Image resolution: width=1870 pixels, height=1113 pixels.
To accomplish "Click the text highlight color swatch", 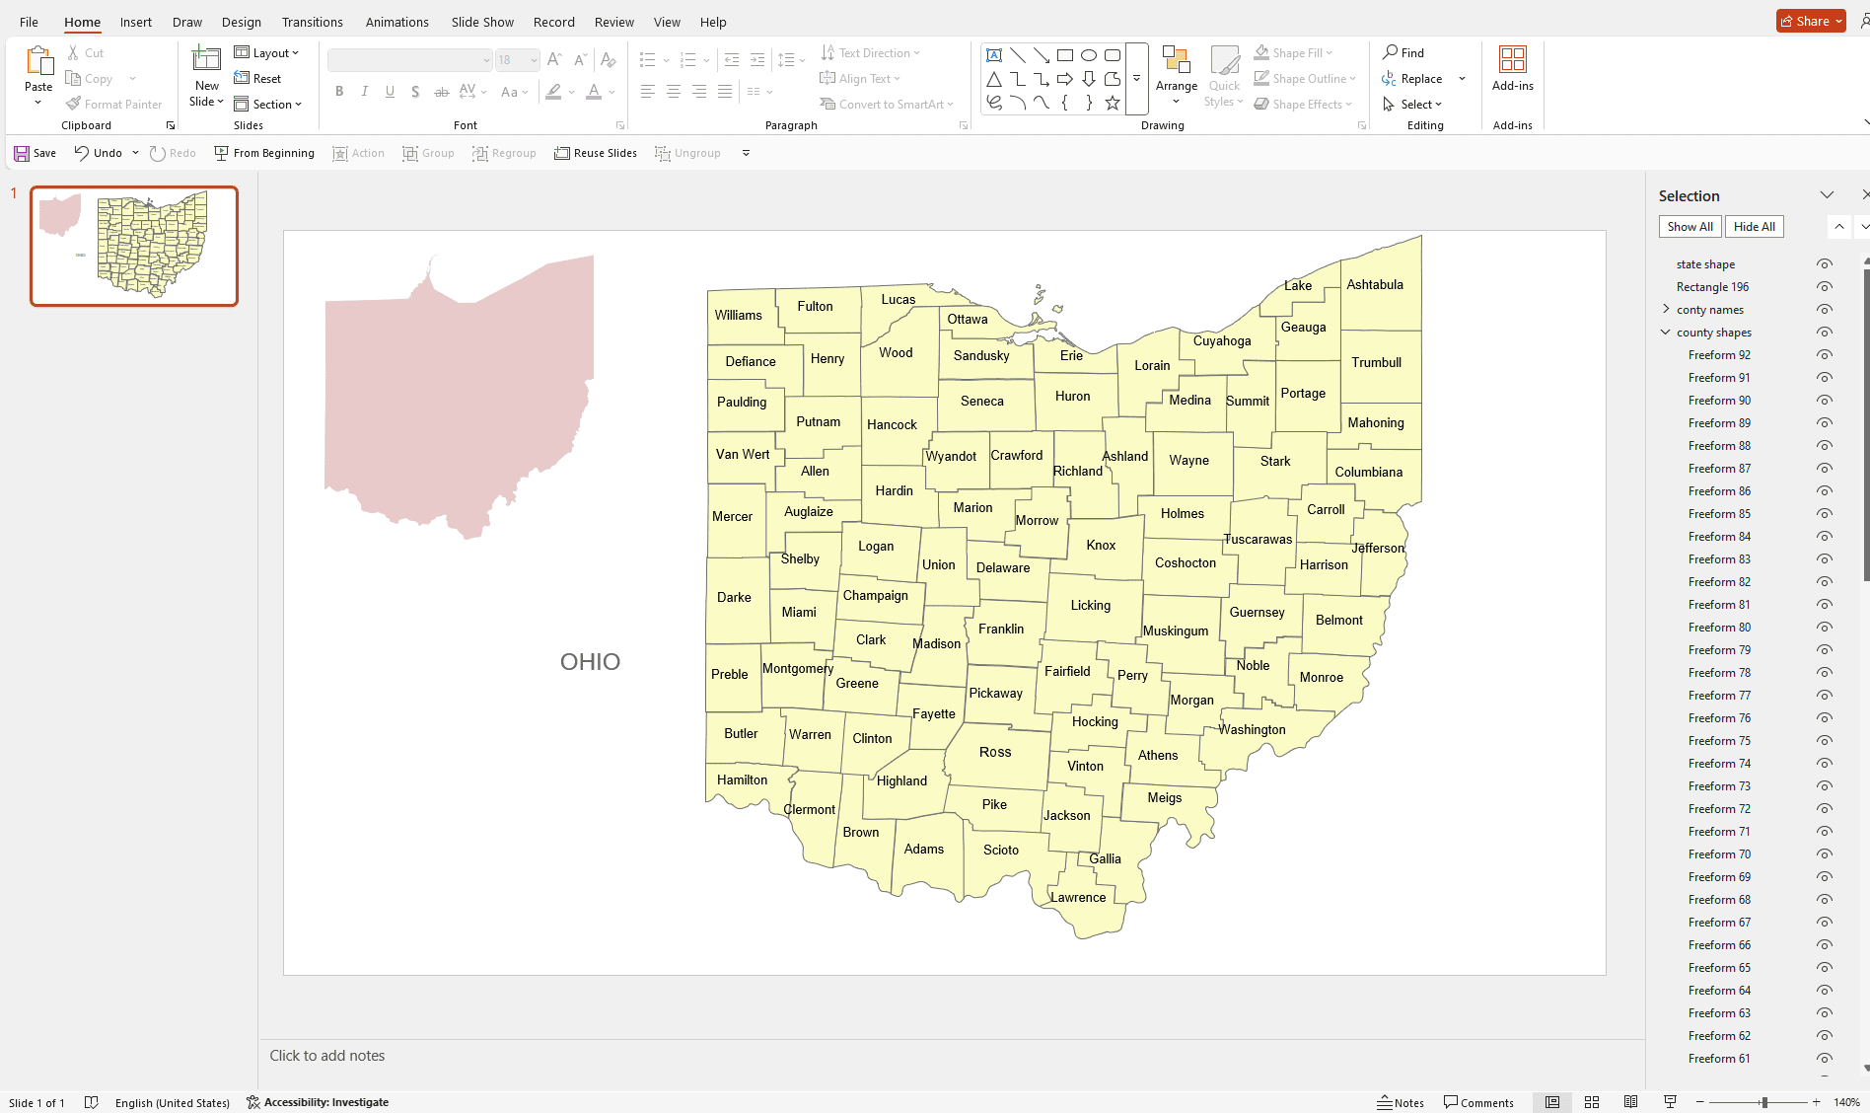I will click(554, 92).
